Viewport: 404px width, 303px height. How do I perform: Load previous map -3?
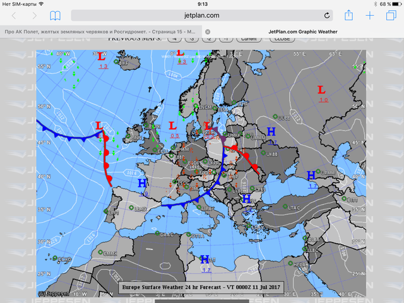pyautogui.click(x=192, y=39)
